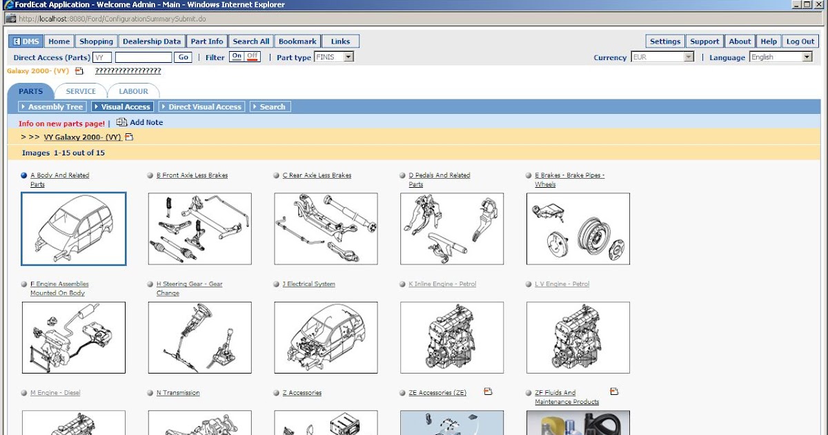Open the Part type FINIS dropdown
828x435 pixels.
(x=334, y=57)
